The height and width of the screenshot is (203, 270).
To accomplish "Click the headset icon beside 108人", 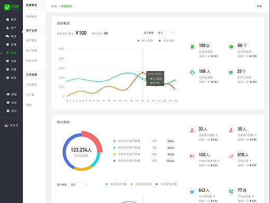I will (192, 72).
